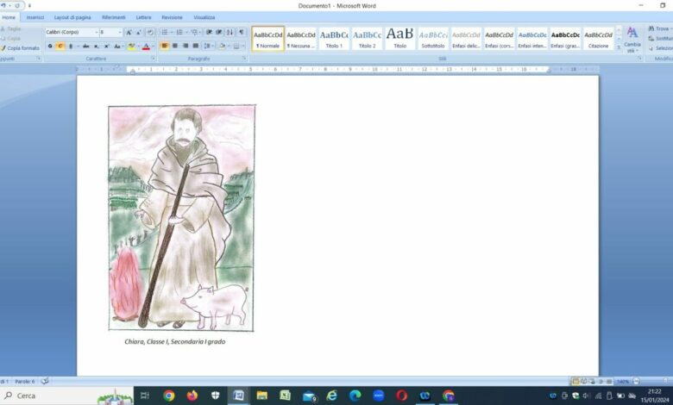The height and width of the screenshot is (405, 673).
Task: Open the font size dropdown
Action: pyautogui.click(x=120, y=33)
